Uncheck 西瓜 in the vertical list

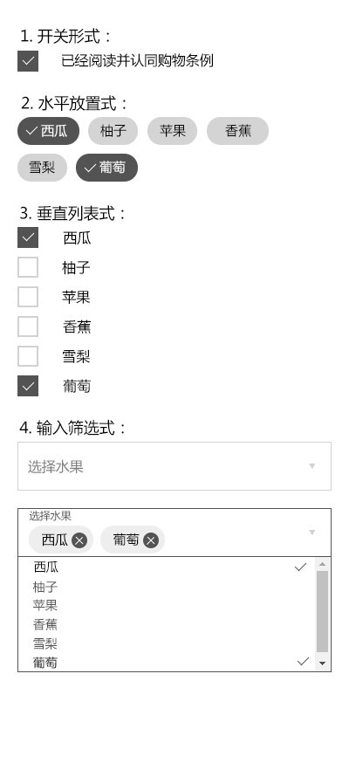pyautogui.click(x=28, y=237)
